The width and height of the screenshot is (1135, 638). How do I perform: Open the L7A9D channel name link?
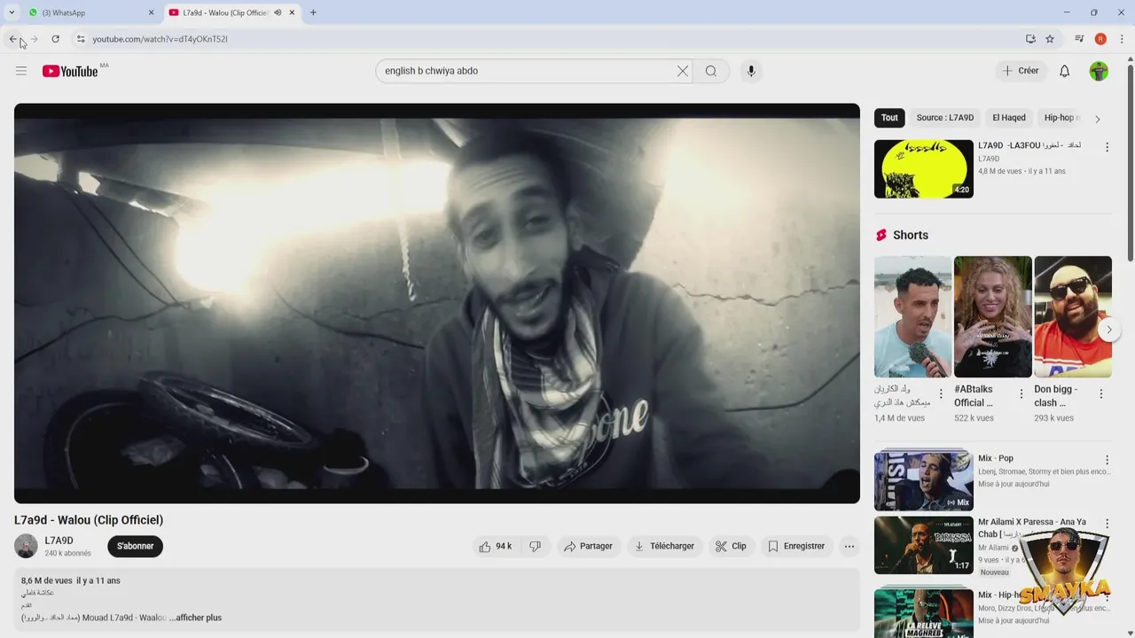(x=59, y=541)
